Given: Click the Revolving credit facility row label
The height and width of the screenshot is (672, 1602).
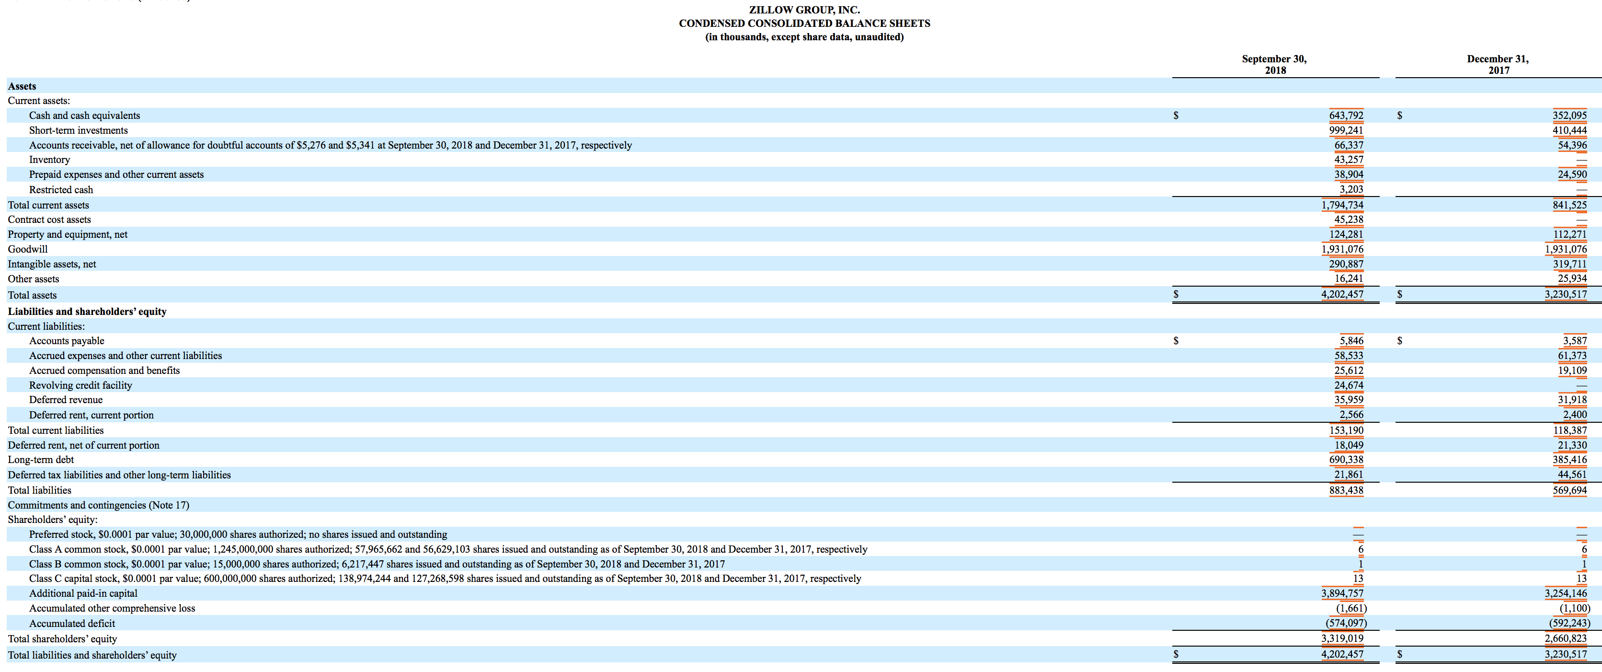Looking at the screenshot, I should (81, 385).
